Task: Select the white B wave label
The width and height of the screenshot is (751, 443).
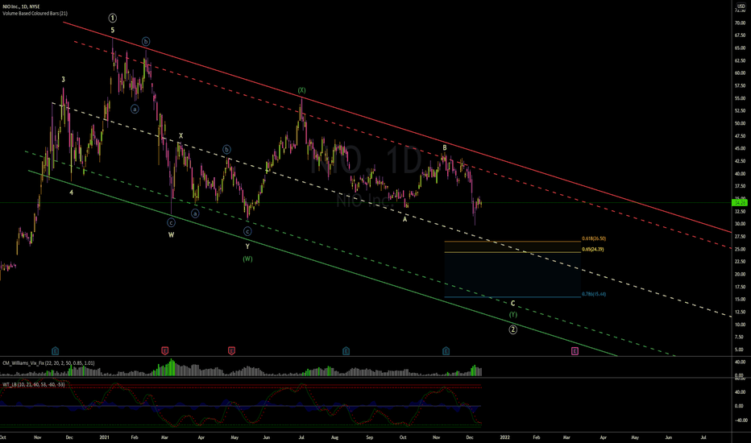Action: pyautogui.click(x=445, y=147)
